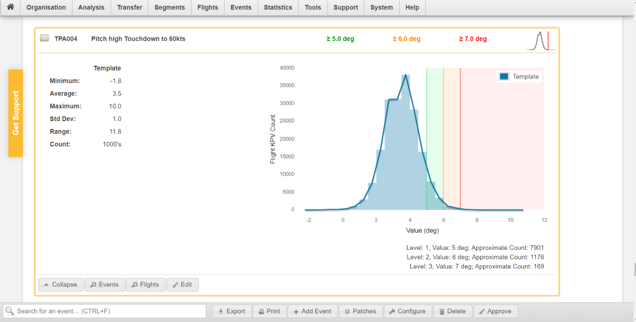Click the TPA004 event folder icon
Viewport: 636px width, 322px height.
[45, 38]
